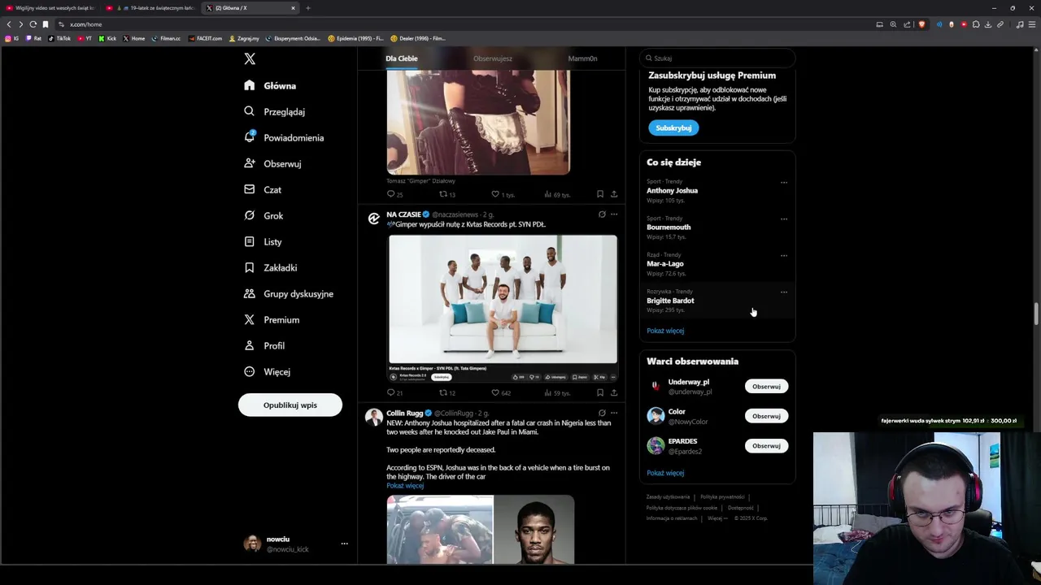This screenshot has width=1041, height=585.
Task: Open Obserwuj follow suggestions page
Action: [x=272, y=163]
